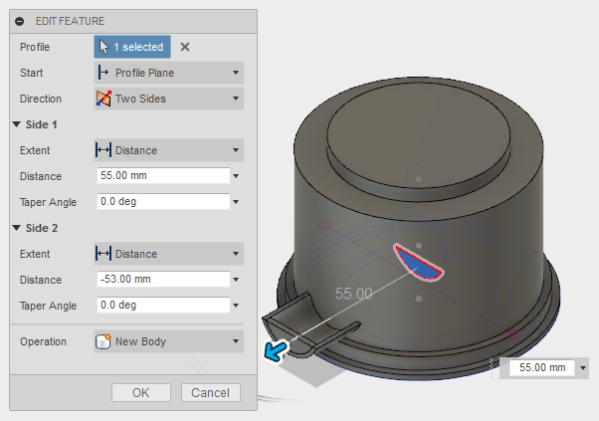Collapse the Side 2 section
The height and width of the screenshot is (421, 599).
[x=17, y=228]
